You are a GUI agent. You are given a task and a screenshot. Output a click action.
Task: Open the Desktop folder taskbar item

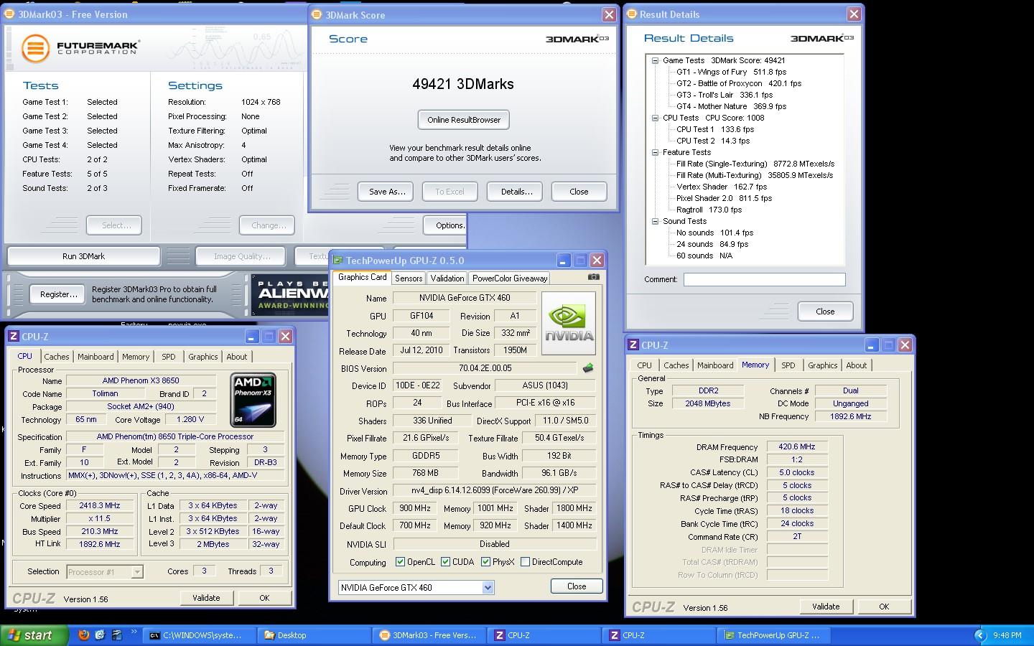pos(314,635)
